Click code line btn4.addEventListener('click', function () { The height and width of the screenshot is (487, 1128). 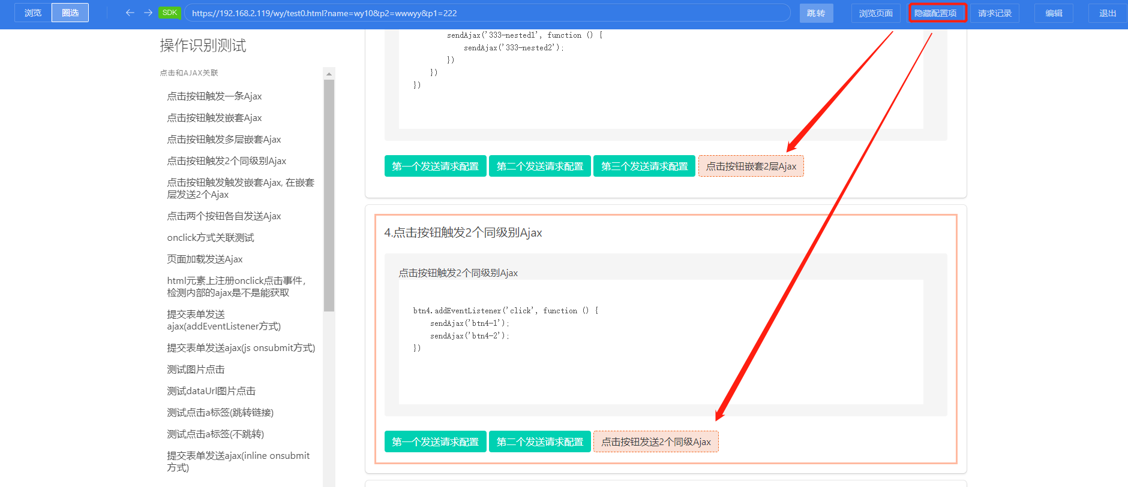pyautogui.click(x=506, y=311)
